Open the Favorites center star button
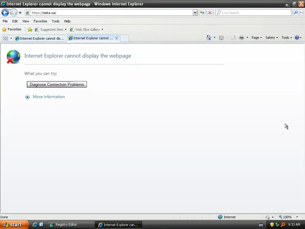Viewport: 305px width, 229px height. point(12,30)
